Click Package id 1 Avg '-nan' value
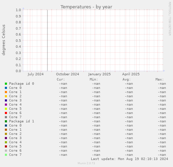The image size is (173, 167). pyautogui.click(x=129, y=121)
